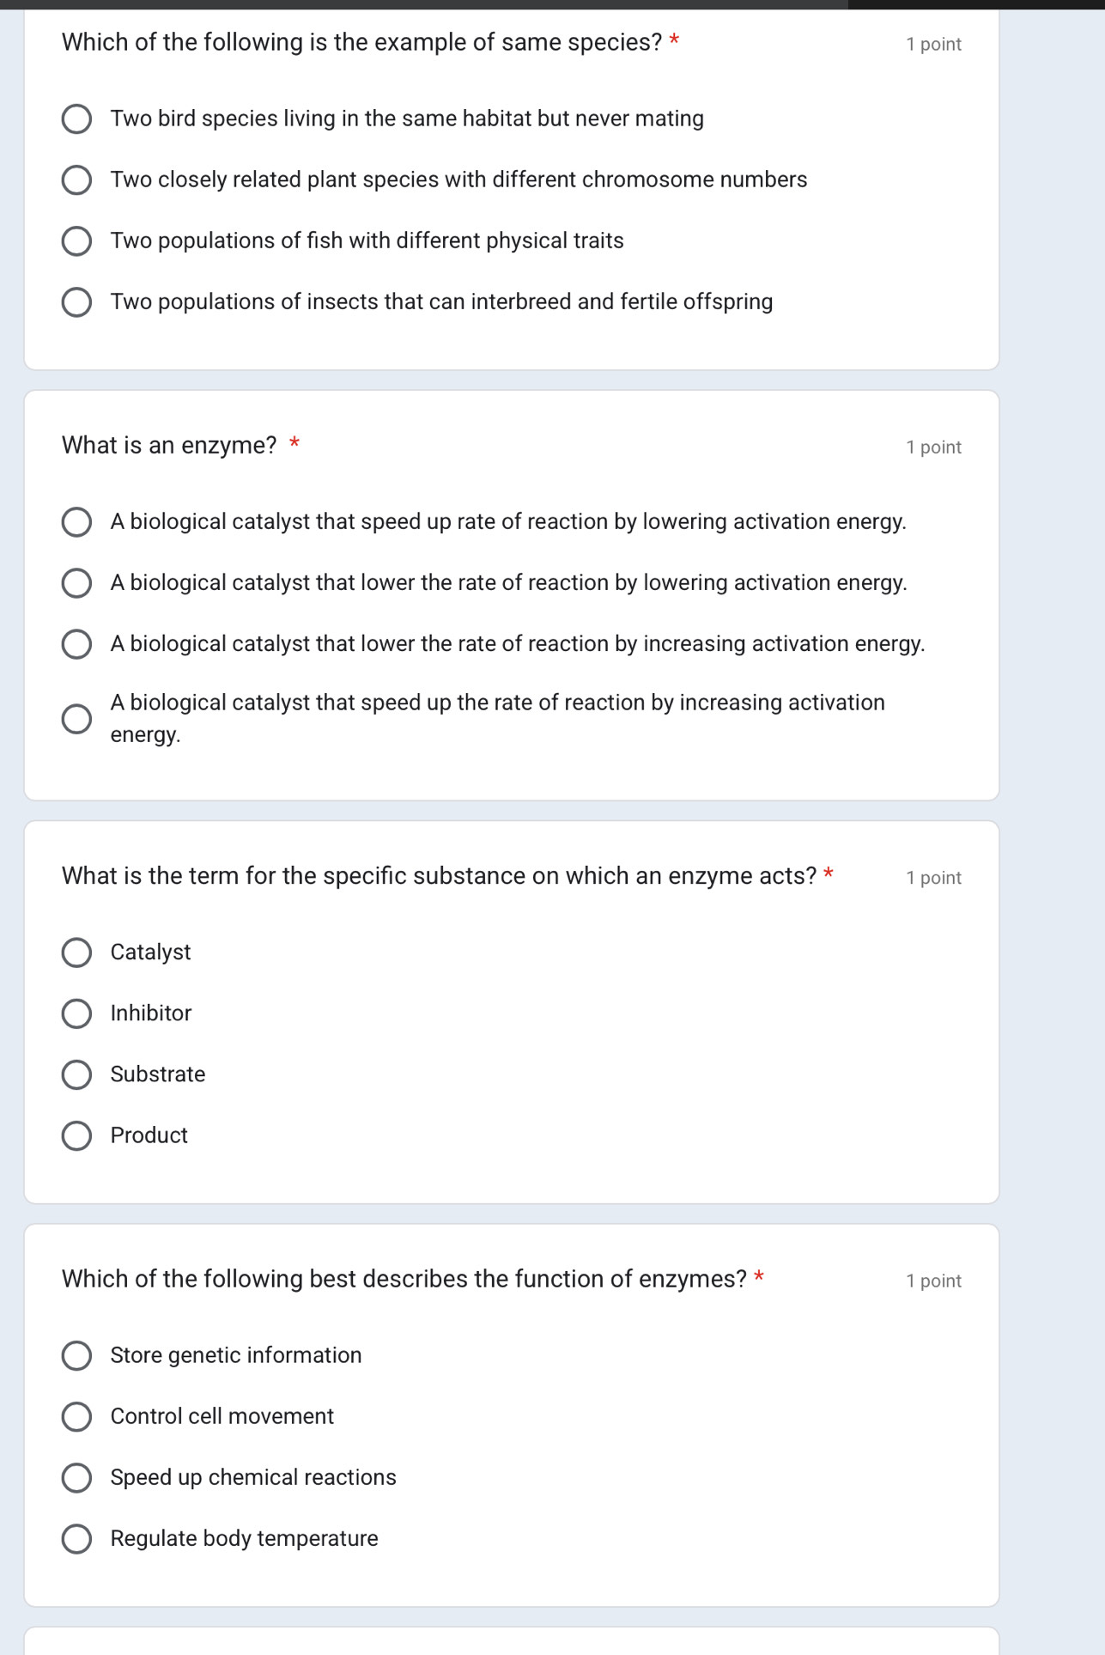
Task: Click the function of enzymes question heading
Action: pyautogui.click(x=404, y=1280)
